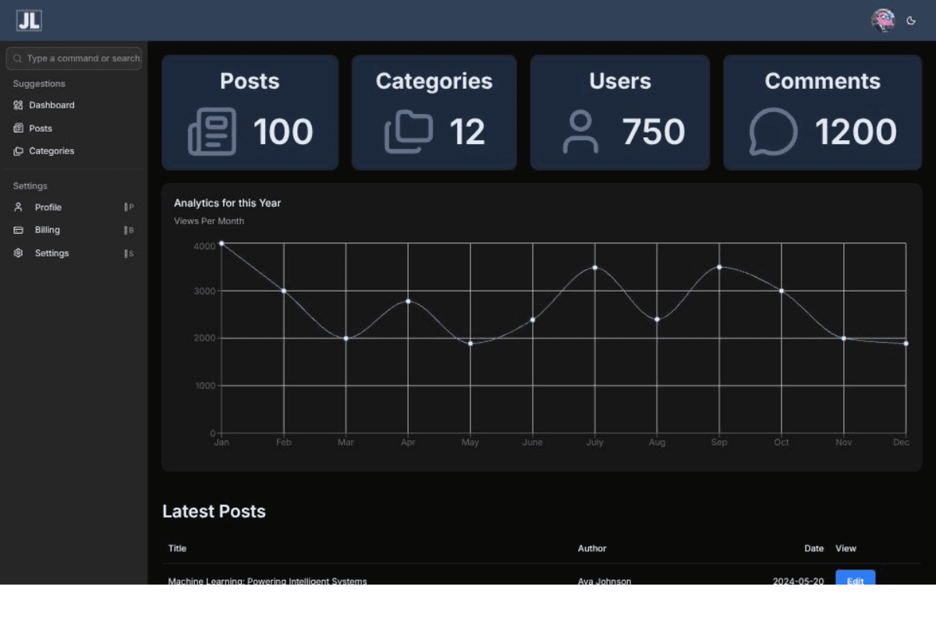The image size is (936, 622).
Task: Click the Suggestions section label
Action: (39, 83)
